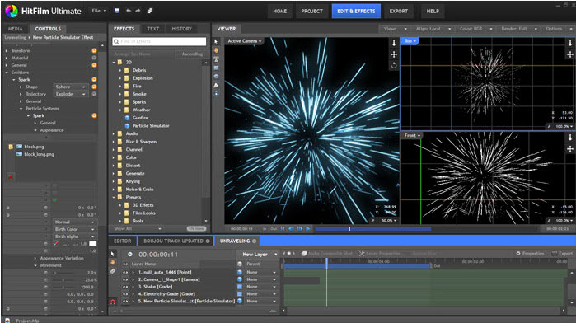Expand the Explosion effects folder
Viewport: 576px width, 323px height.
(x=120, y=78)
